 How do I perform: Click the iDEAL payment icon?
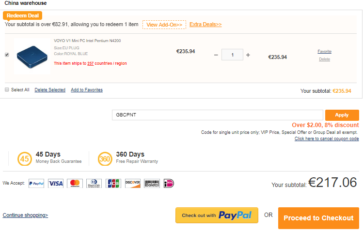(169, 184)
